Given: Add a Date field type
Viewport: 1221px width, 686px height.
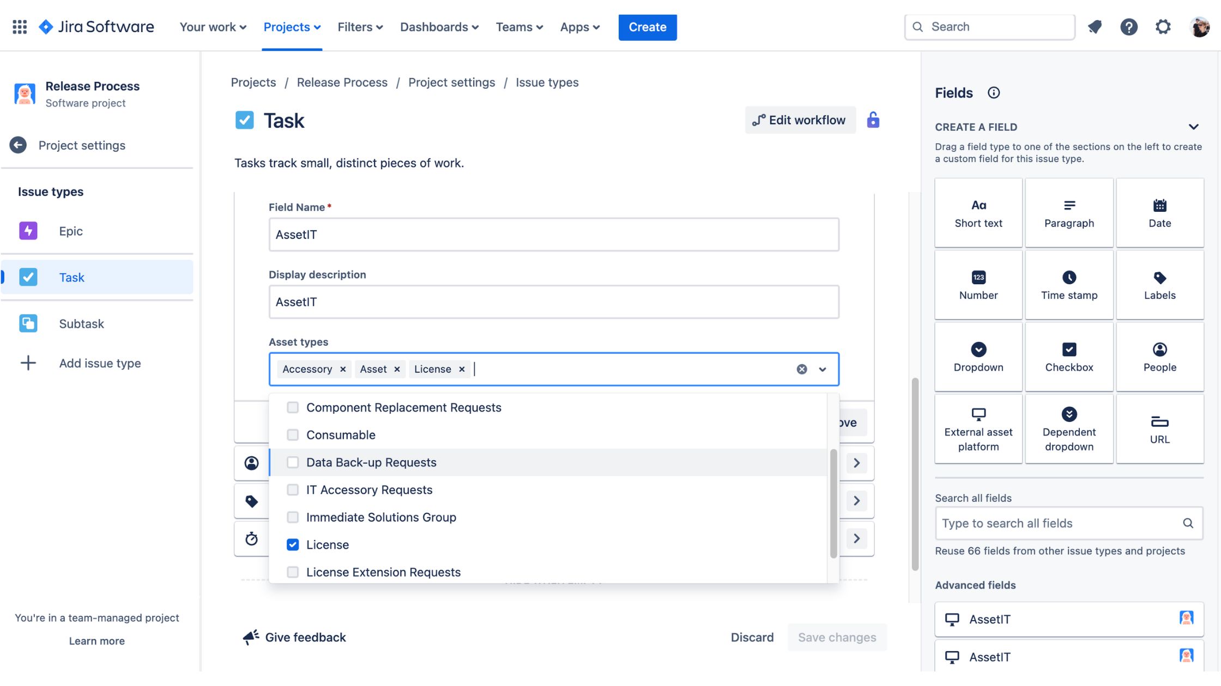Looking at the screenshot, I should click(x=1159, y=212).
